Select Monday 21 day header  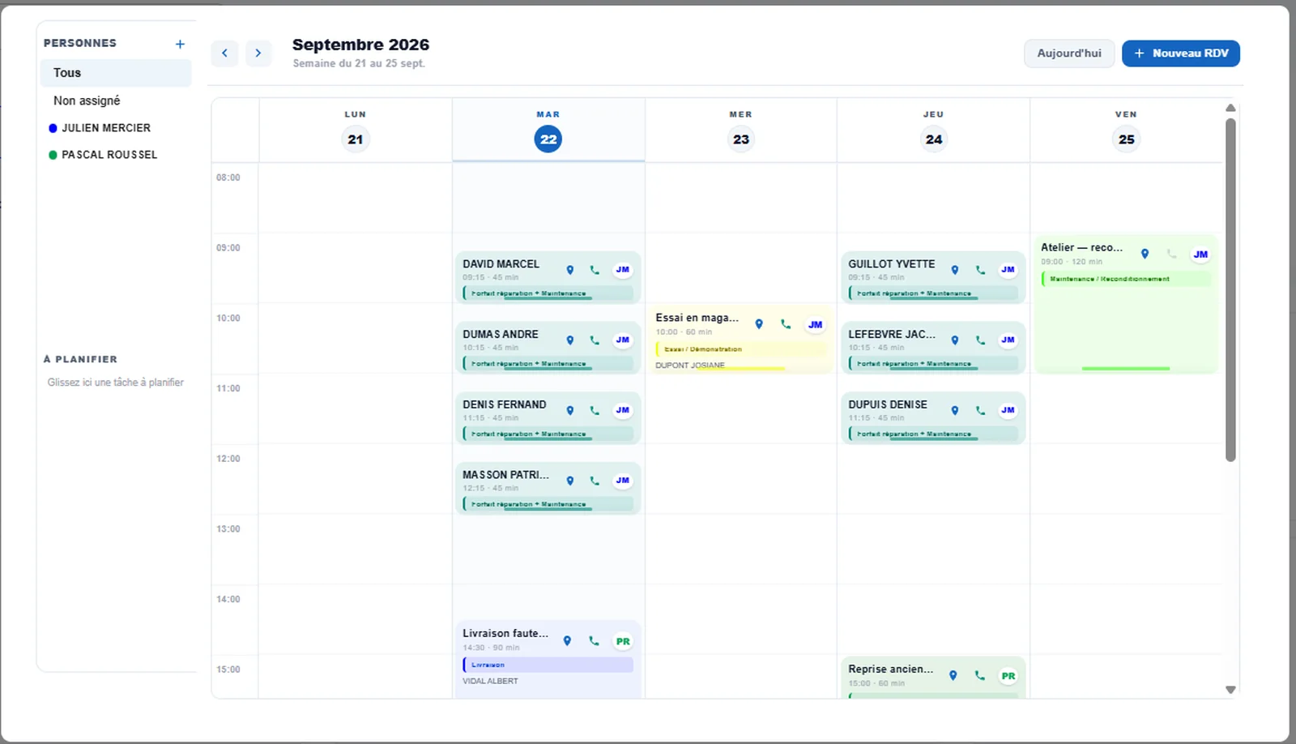[x=356, y=130]
